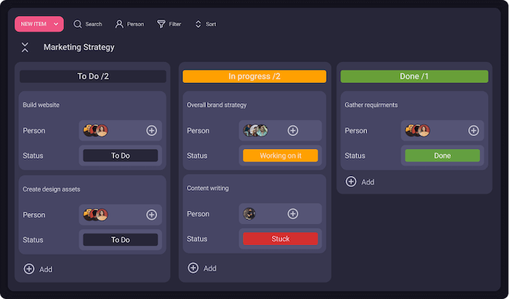
Task: Select the In progress /2 column header
Action: [254, 76]
